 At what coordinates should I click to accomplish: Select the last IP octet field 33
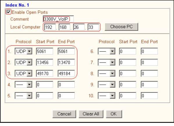tap(93, 27)
